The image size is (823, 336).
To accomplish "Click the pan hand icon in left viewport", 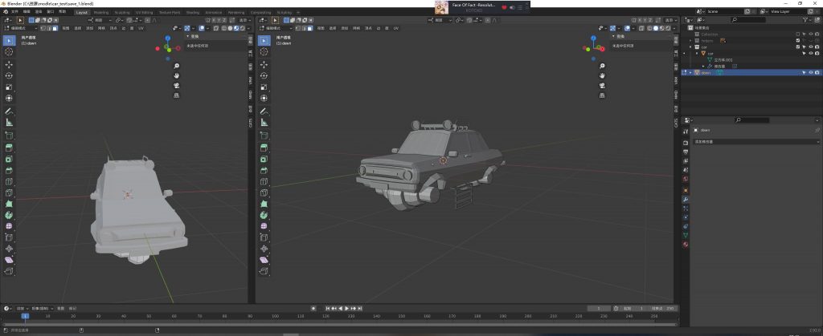I will 176,75.
